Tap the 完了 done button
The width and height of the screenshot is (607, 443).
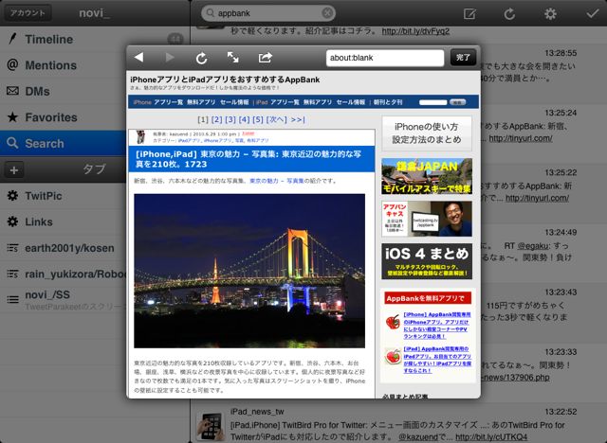pos(463,58)
